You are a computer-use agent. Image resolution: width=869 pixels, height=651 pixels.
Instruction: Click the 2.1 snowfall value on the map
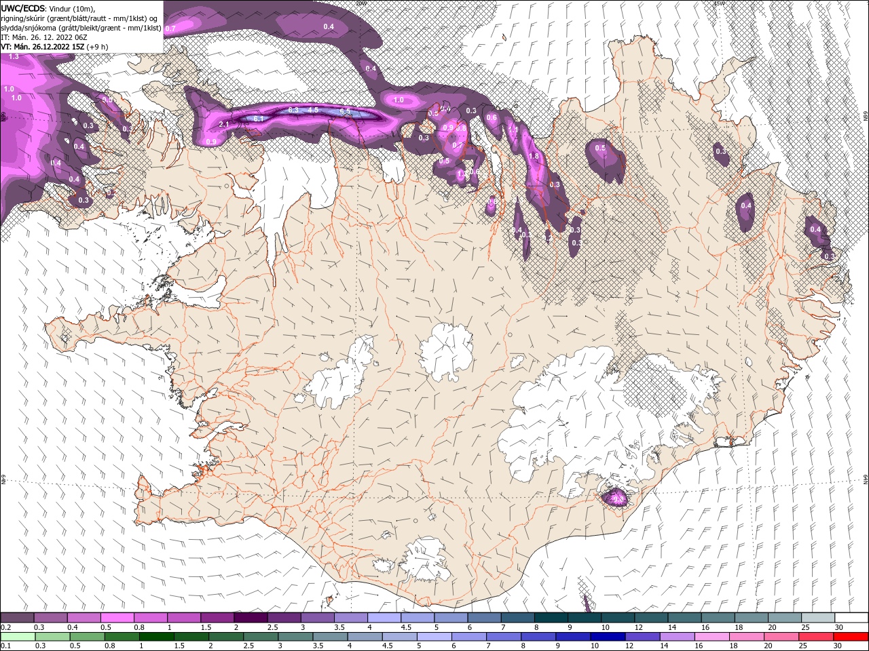(x=224, y=124)
